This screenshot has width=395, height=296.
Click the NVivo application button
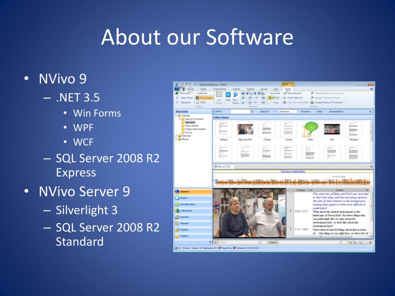[x=176, y=84]
